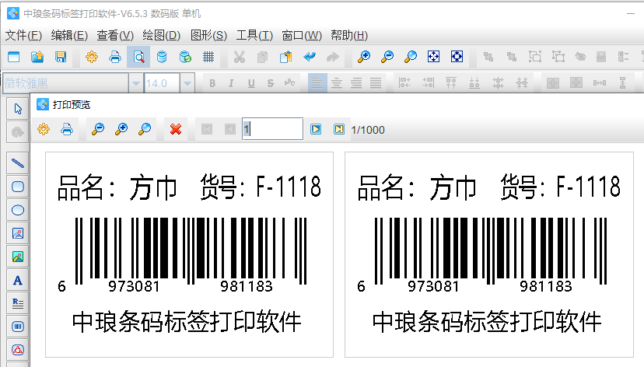Screen dimensions: 644x367
Task: Open the 文件(F) menu
Action: coord(23,35)
